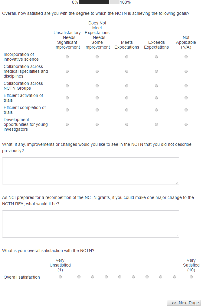Focus the major change to NCTN RFA text area

[90, 224]
